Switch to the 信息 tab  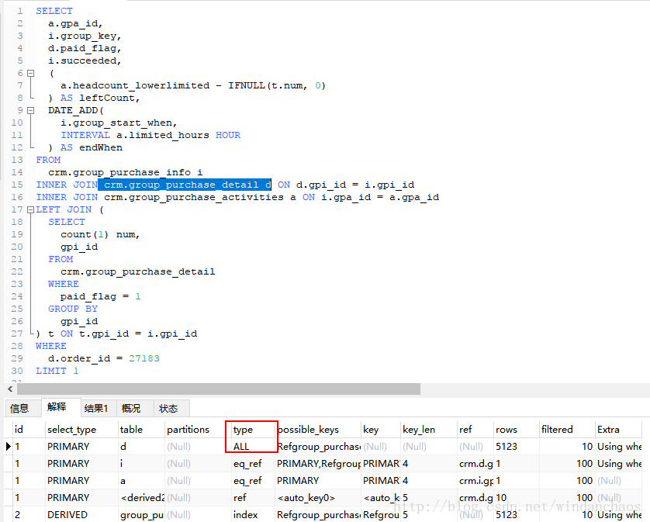19,408
